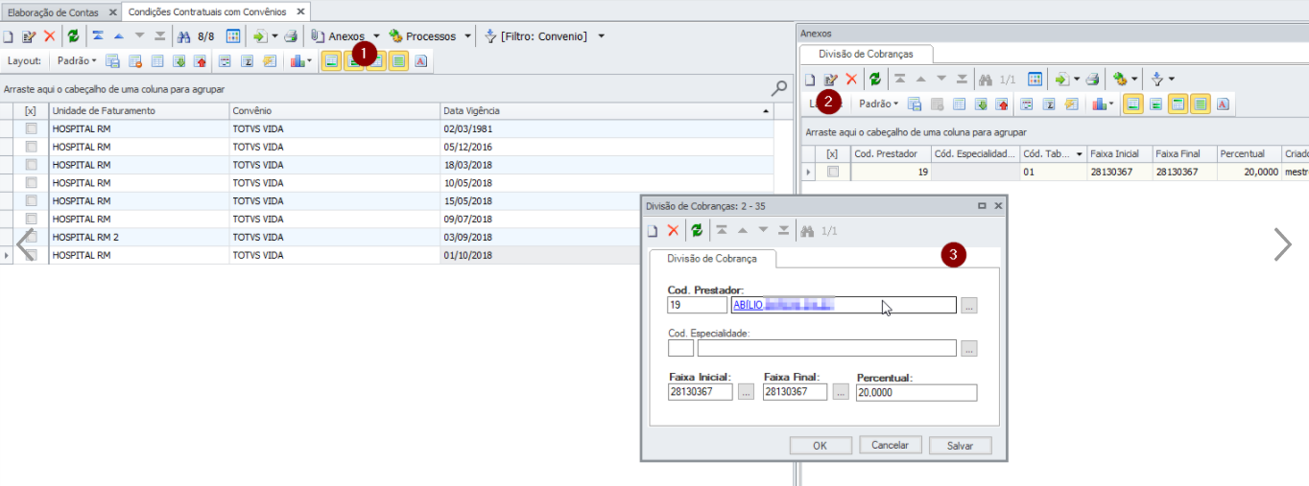Select Condições Contratuais com Convênios tab
The image size is (1309, 486).
217,12
